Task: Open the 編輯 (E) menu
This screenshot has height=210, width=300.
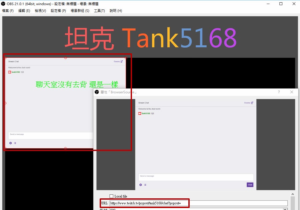Action: 24,11
